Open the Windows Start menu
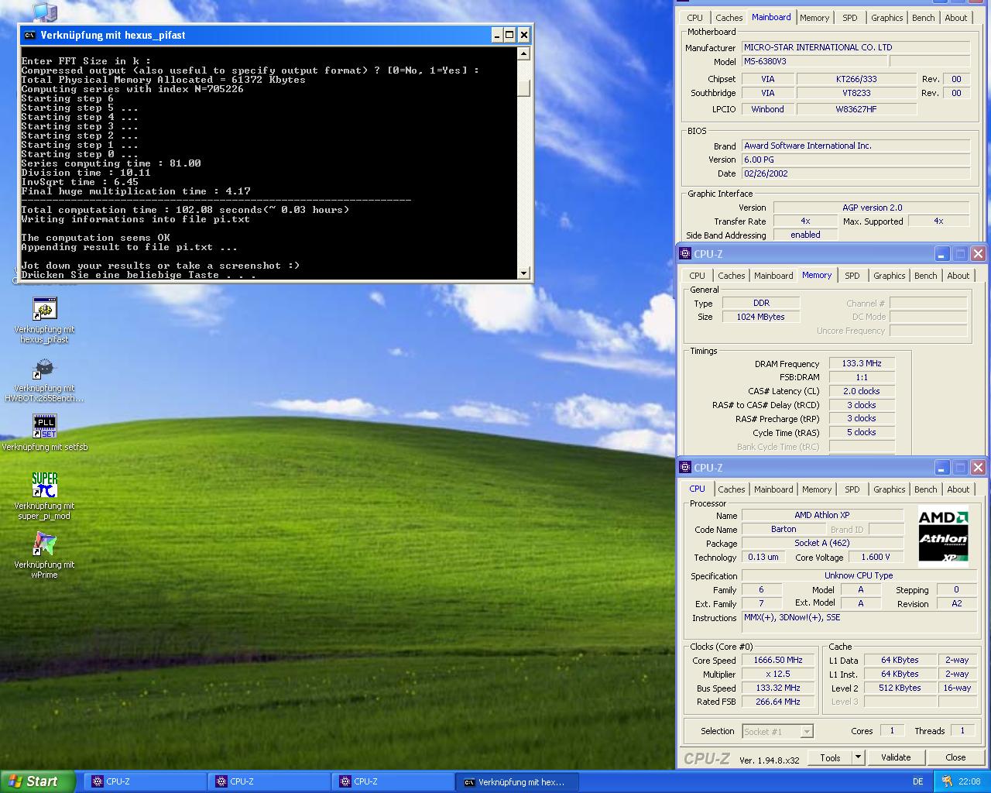 pyautogui.click(x=38, y=781)
